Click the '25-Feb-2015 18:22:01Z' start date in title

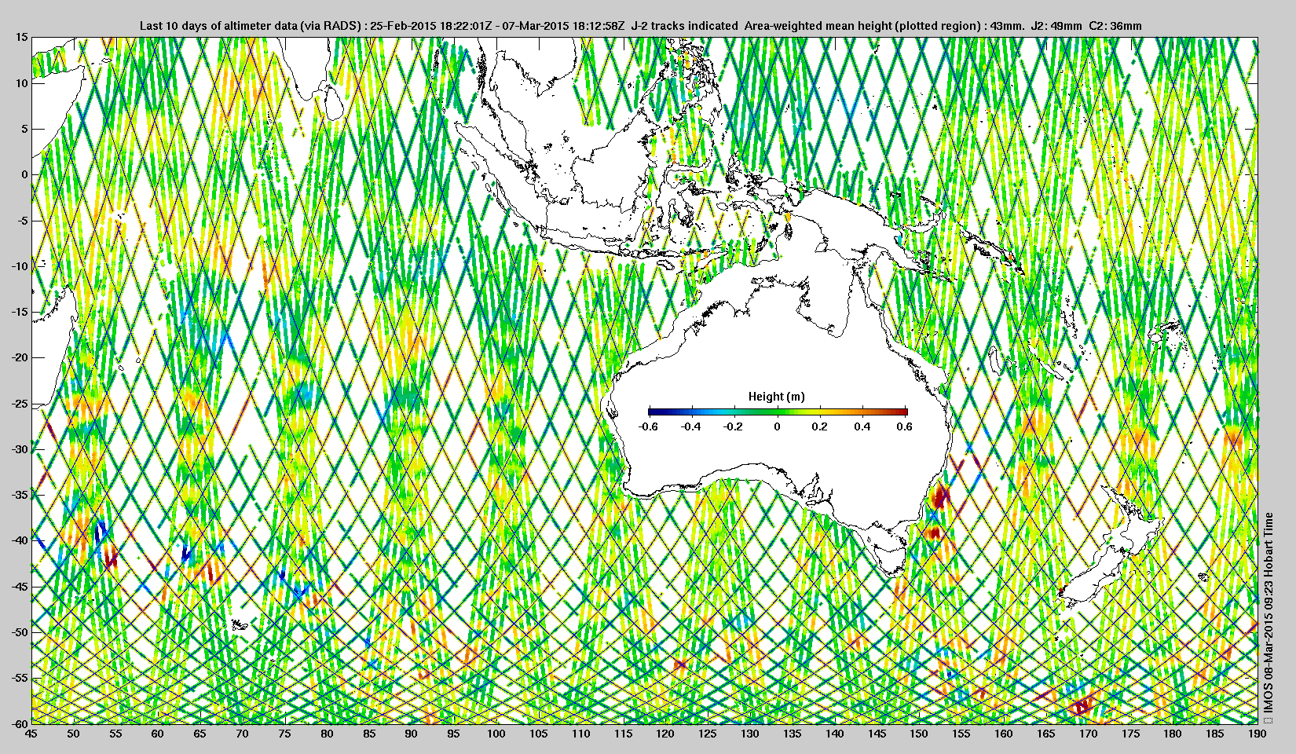coord(430,26)
